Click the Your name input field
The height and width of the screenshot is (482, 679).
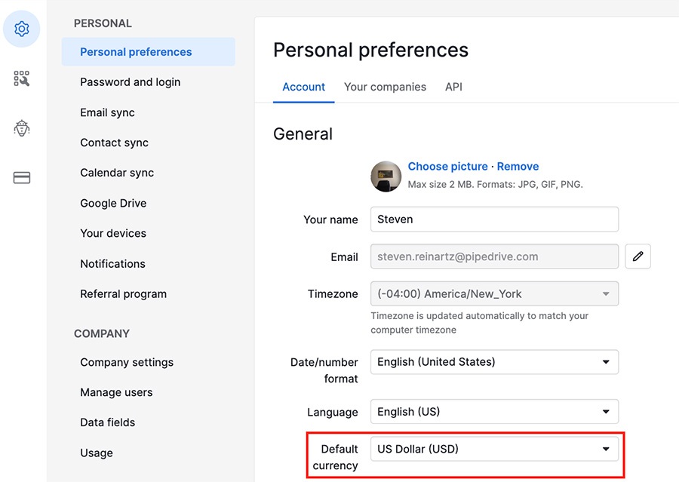tap(494, 220)
